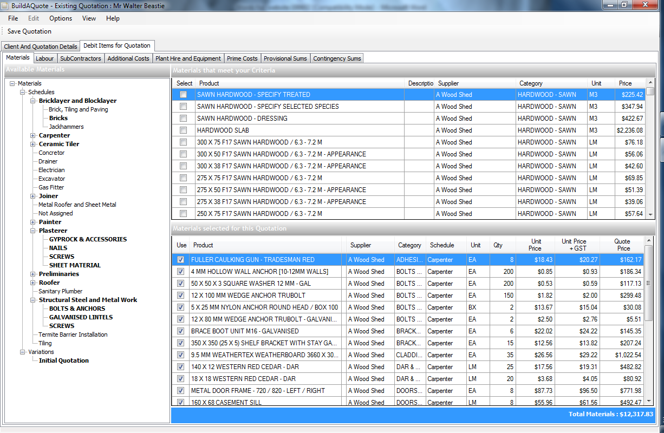
Task: Click the Quote Price column header
Action: tap(622, 245)
